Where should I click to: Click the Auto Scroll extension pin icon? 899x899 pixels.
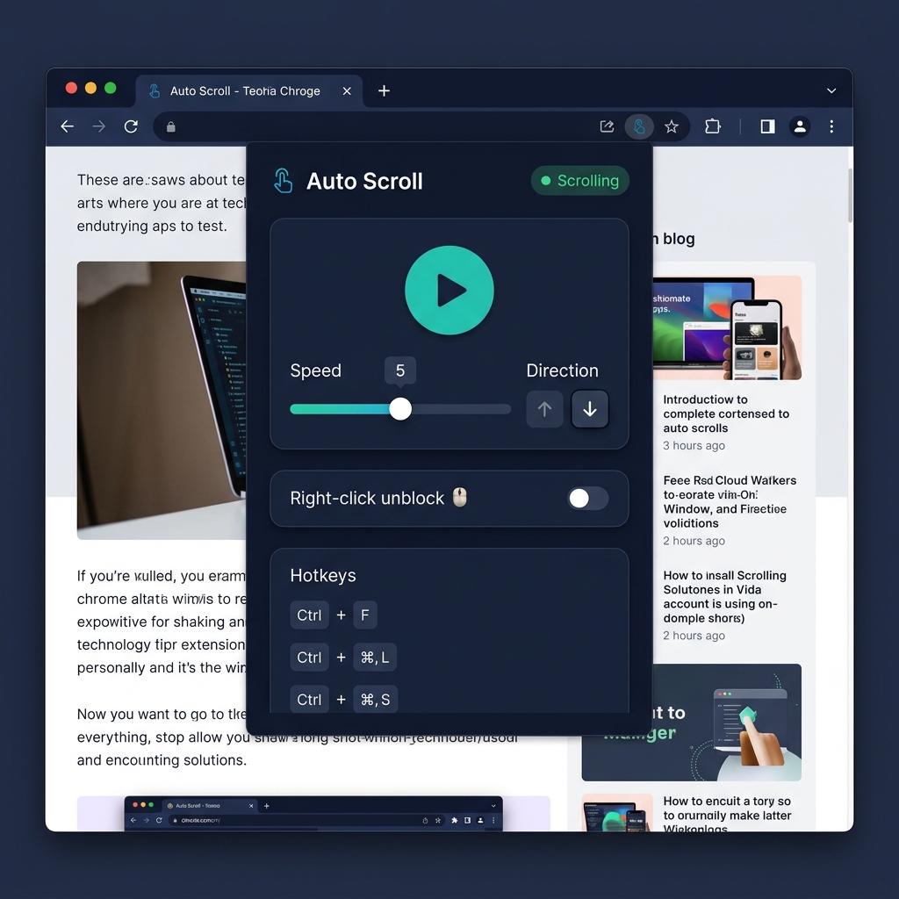pos(639,126)
